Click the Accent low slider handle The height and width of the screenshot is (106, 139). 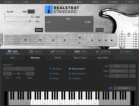(x=30, y=21)
